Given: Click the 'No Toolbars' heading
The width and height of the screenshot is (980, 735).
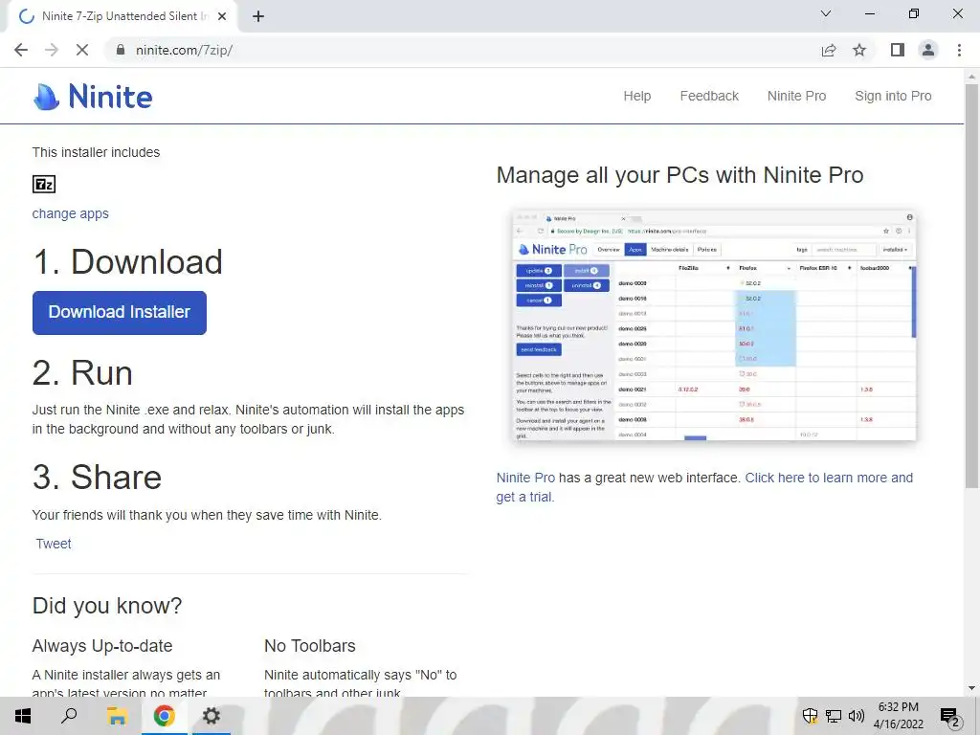Looking at the screenshot, I should click(x=310, y=646).
